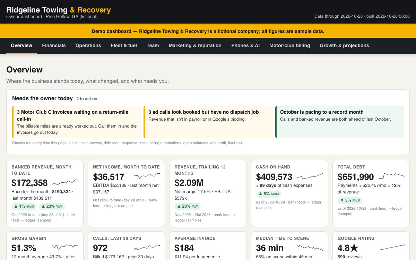Click the '2 to act on' count
This screenshot has width=416, height=260.
[87, 99]
